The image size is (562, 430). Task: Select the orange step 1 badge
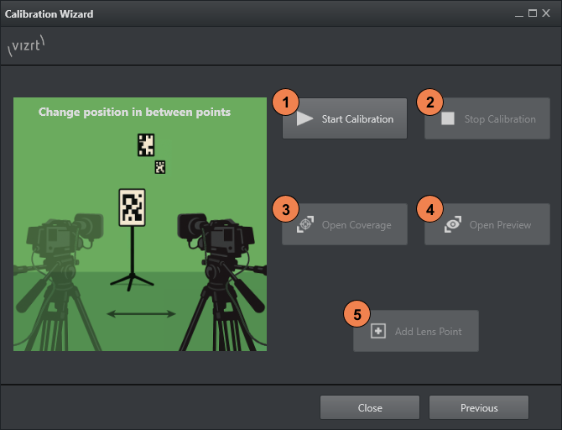(x=286, y=103)
